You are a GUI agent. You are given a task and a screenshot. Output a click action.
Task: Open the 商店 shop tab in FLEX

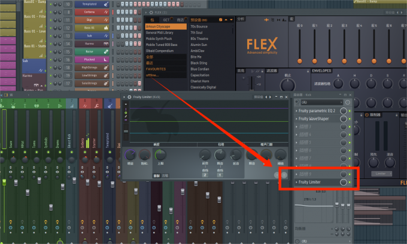click(x=180, y=20)
